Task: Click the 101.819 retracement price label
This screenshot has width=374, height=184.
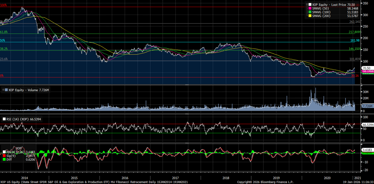Action: [355, 59]
